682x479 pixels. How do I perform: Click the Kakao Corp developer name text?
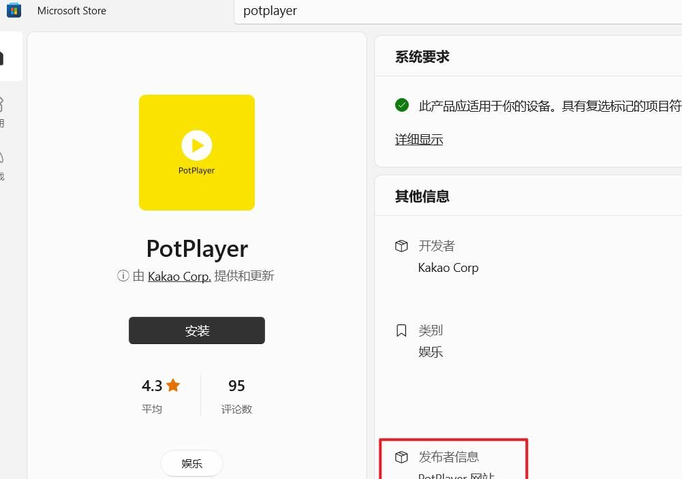pyautogui.click(x=448, y=268)
